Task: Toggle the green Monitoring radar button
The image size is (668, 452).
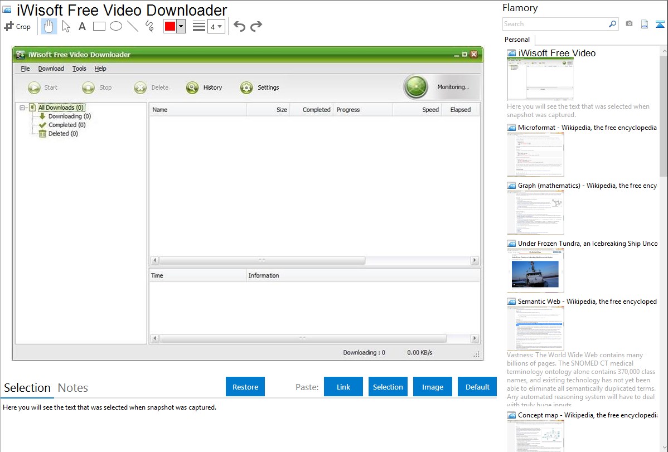Action: click(x=416, y=87)
